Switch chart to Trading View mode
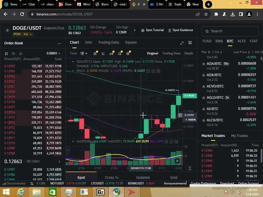Image resolution: width=263 pixels, height=197 pixels. click(171, 53)
